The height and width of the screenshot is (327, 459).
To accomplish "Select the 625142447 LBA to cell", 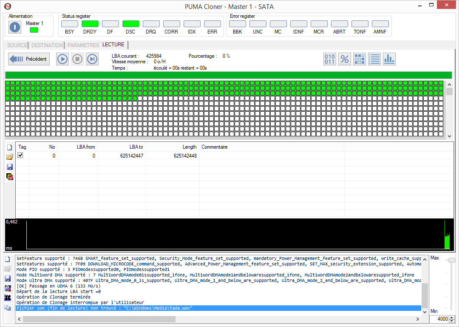I will (122, 155).
